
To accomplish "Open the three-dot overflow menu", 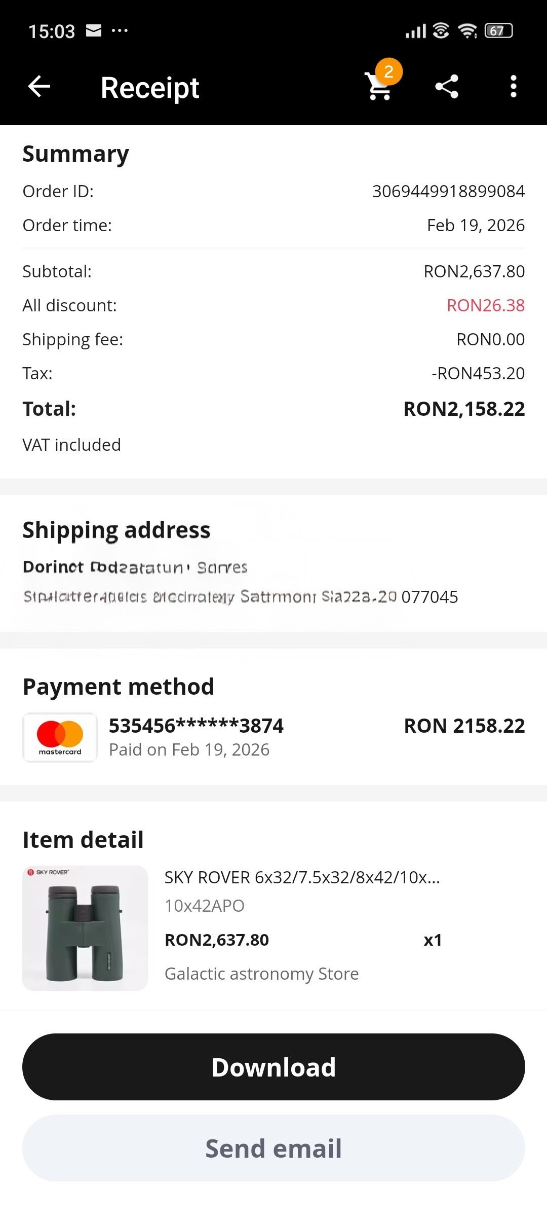I will pos(513,87).
